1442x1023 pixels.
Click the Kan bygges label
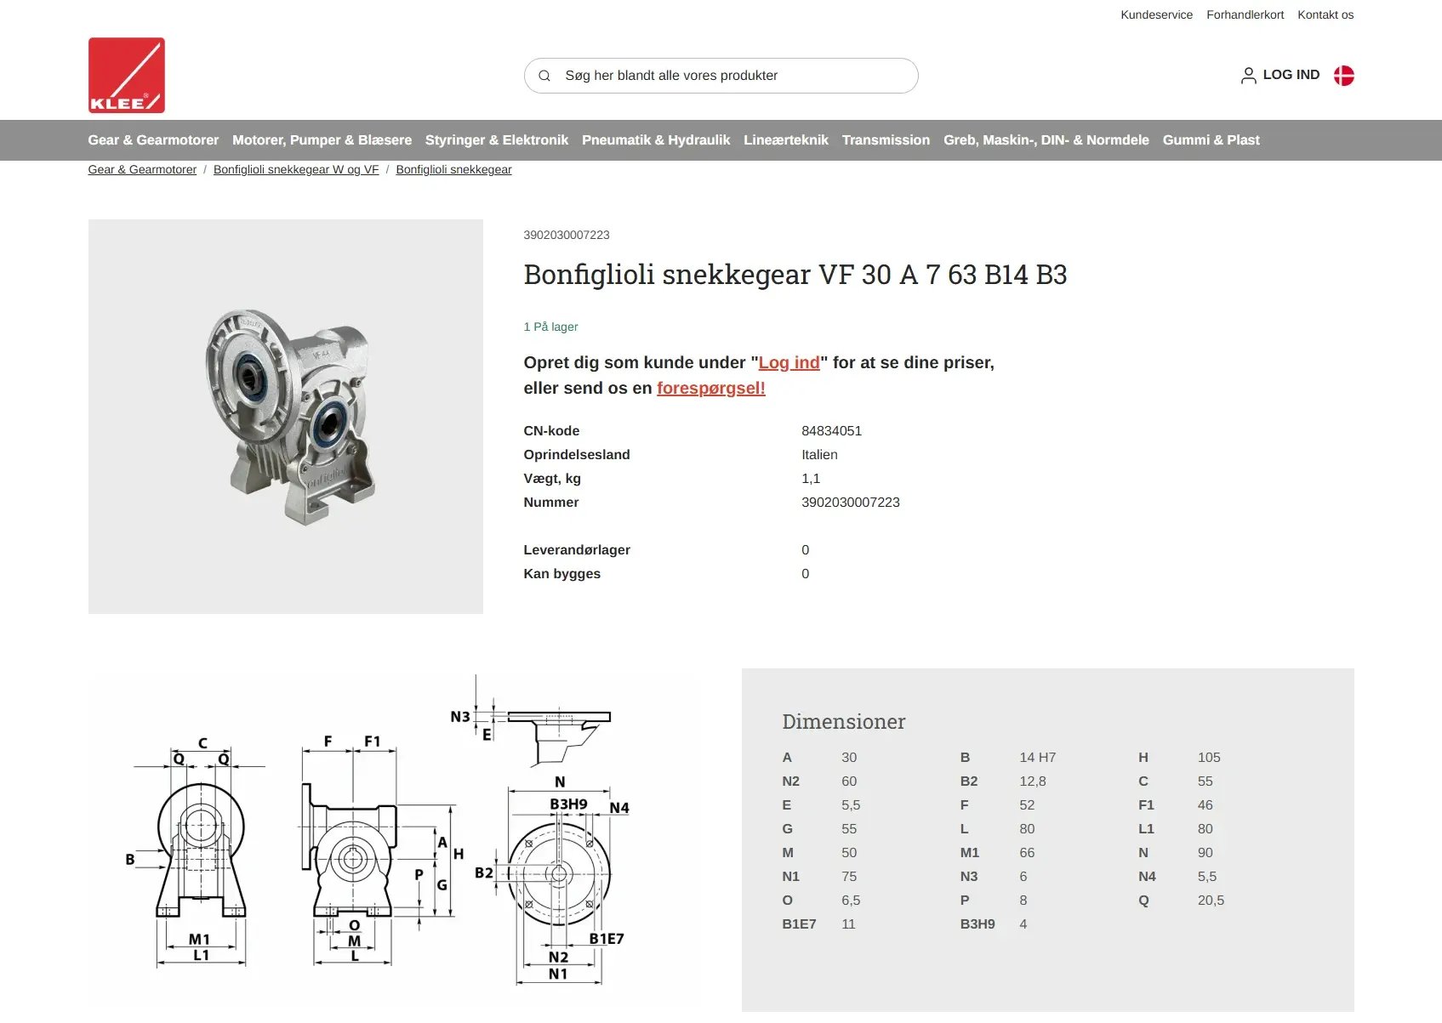pyautogui.click(x=561, y=574)
